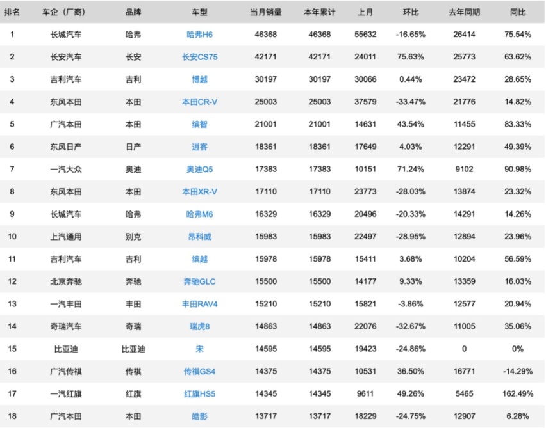The width and height of the screenshot is (546, 428).
Task: Open the 奥迪Q5 model link
Action: pyautogui.click(x=199, y=170)
